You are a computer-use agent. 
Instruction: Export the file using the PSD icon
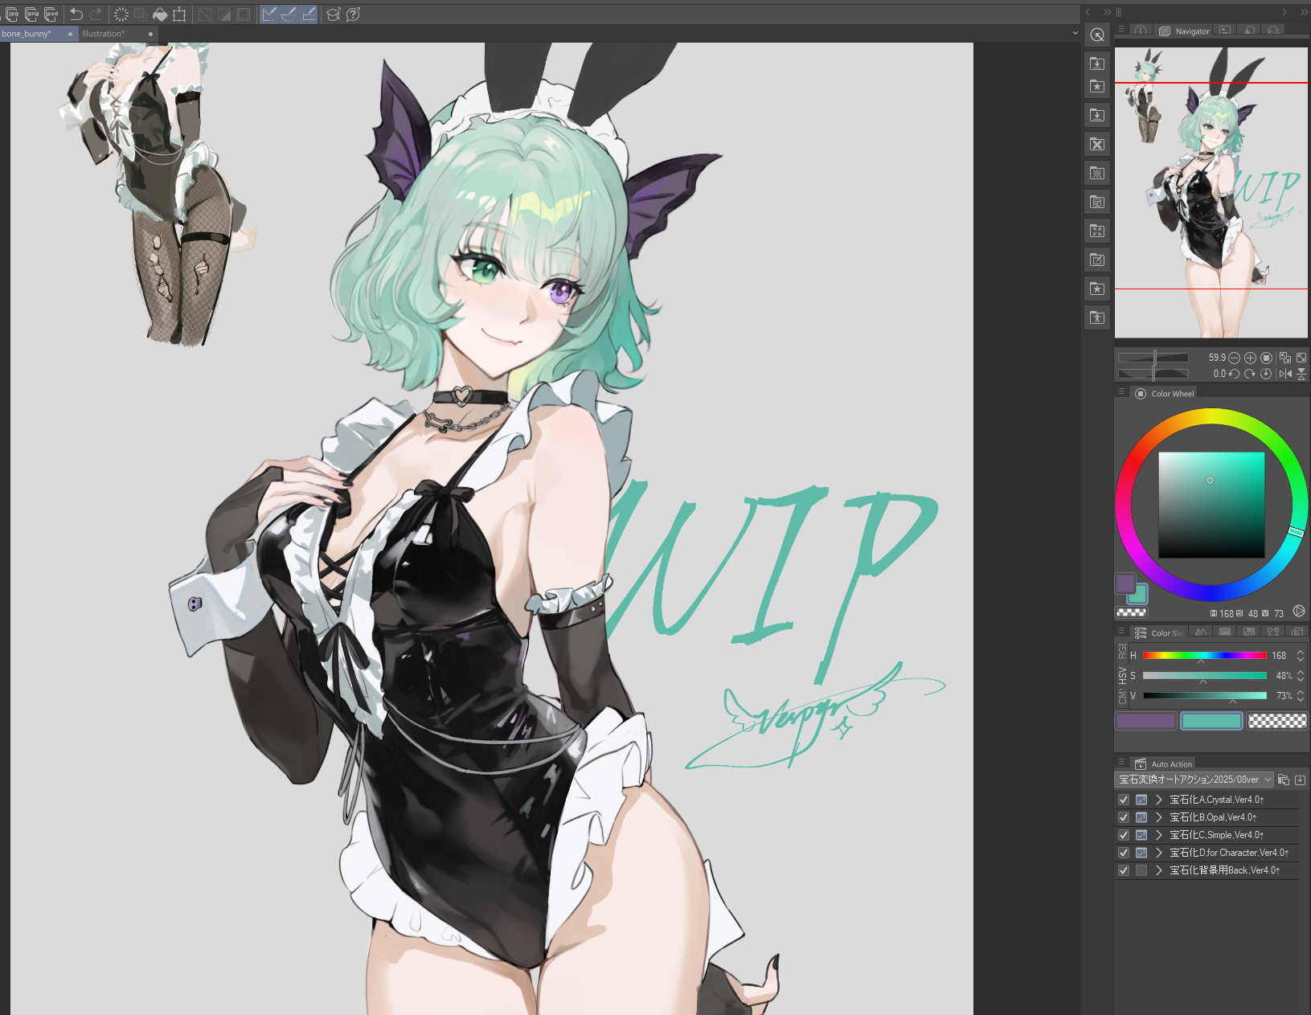tap(51, 14)
